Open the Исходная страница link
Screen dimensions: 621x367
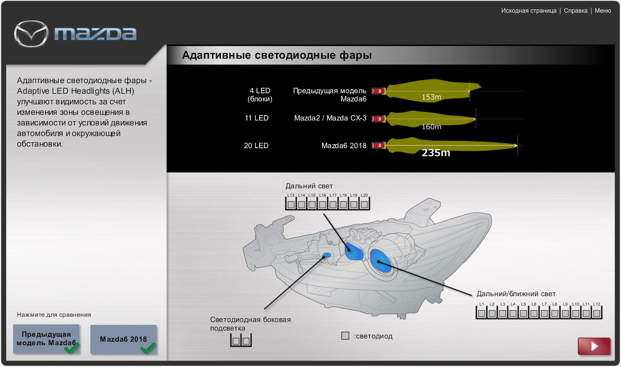point(528,11)
